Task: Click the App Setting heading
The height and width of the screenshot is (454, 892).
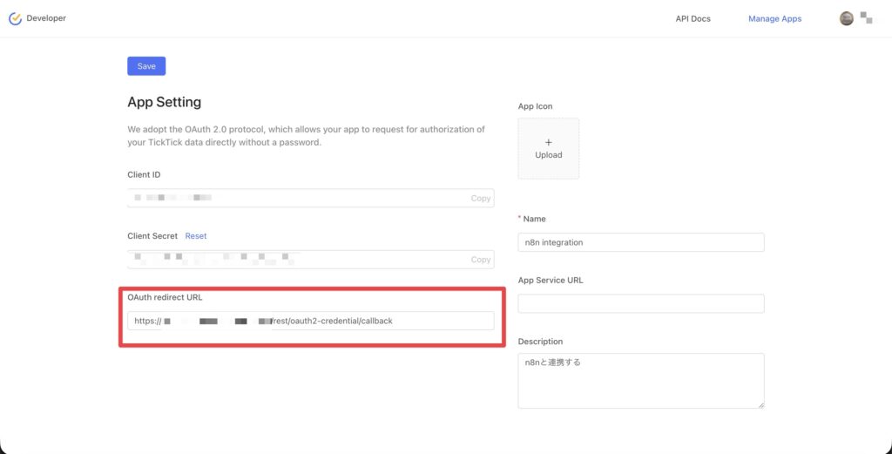Action: [165, 103]
